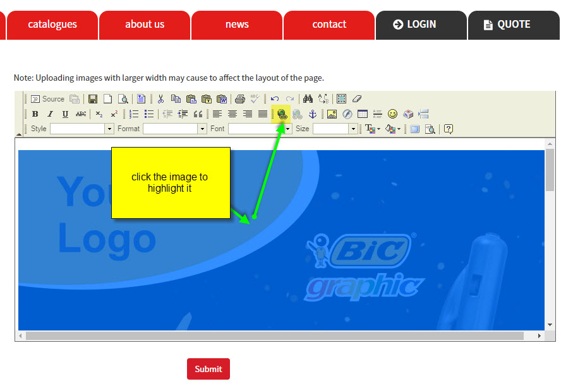Click the editor vertical scrollbar thumb
573x391 pixels.
coord(550,170)
